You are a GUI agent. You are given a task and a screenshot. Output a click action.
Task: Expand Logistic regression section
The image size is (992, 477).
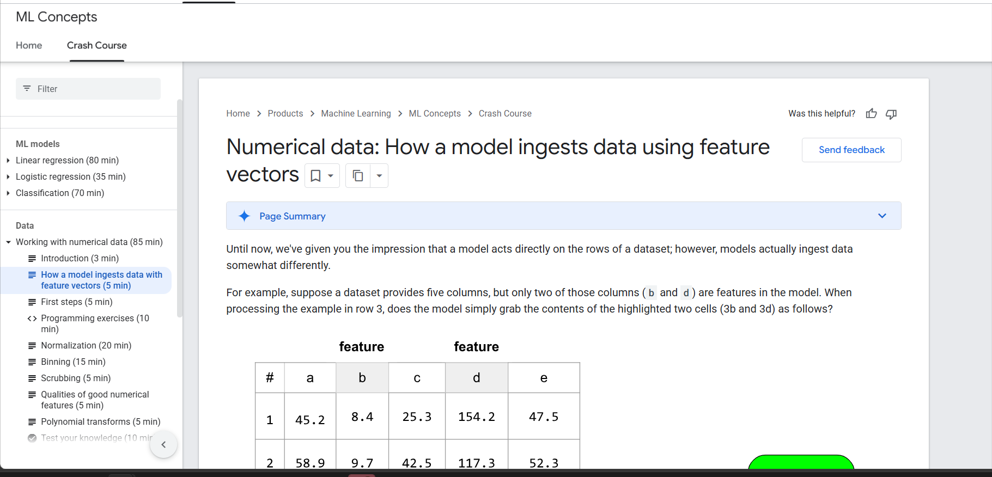(x=8, y=177)
